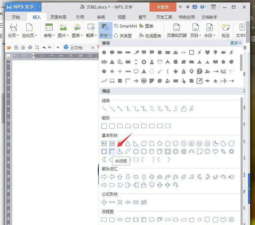Image resolution: width=255 pixels, height=225 pixels.
Task: Pick the smiley face basic shape
Action: 207,151
